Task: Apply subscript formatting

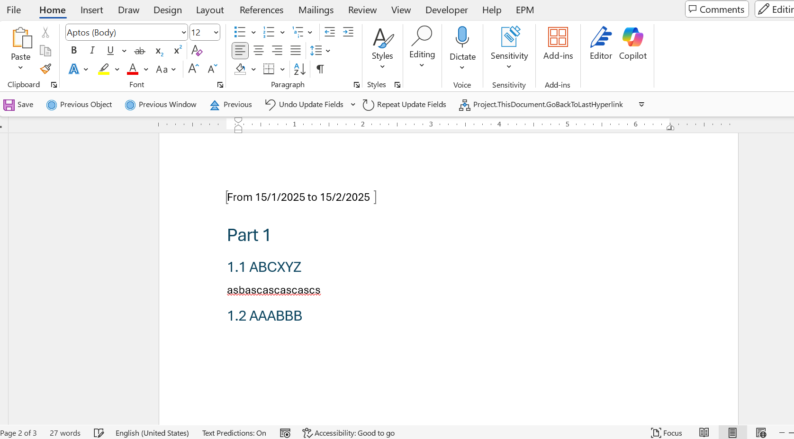Action: (x=159, y=51)
